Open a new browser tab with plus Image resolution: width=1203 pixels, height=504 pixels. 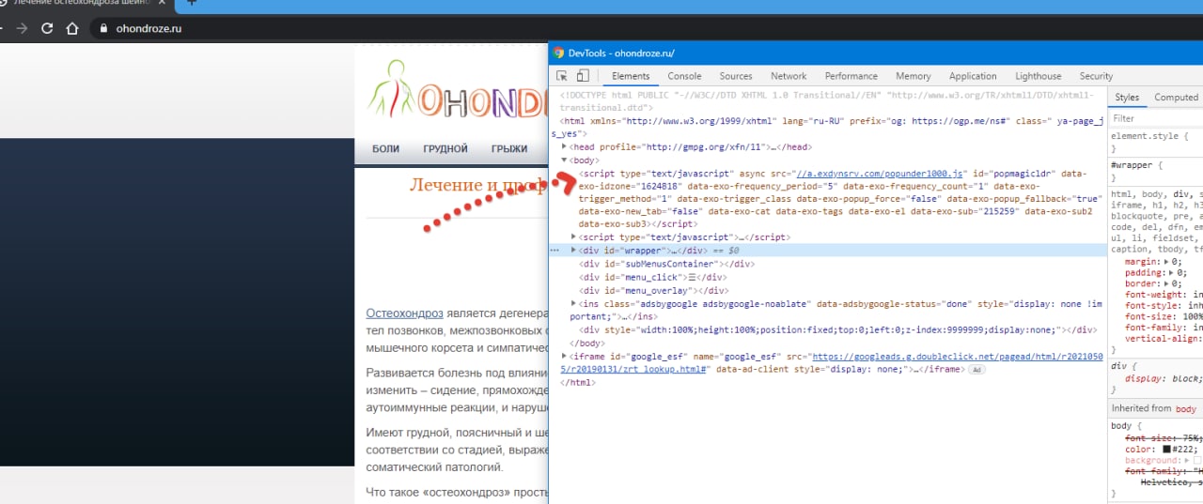[192, 3]
